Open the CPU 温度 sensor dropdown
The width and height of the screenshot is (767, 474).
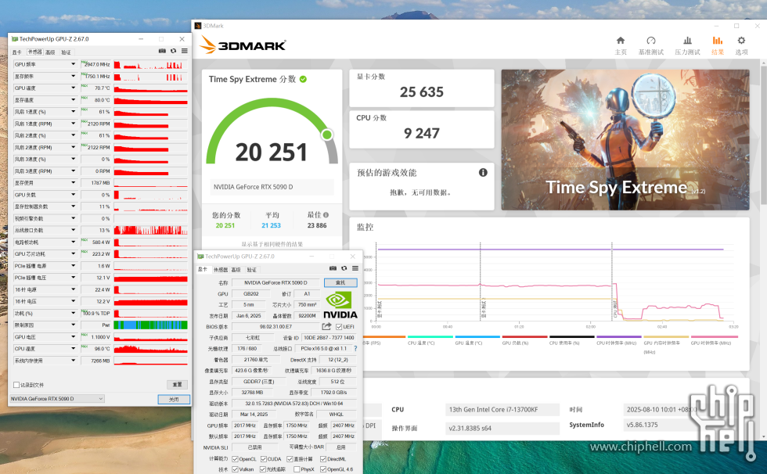point(74,348)
